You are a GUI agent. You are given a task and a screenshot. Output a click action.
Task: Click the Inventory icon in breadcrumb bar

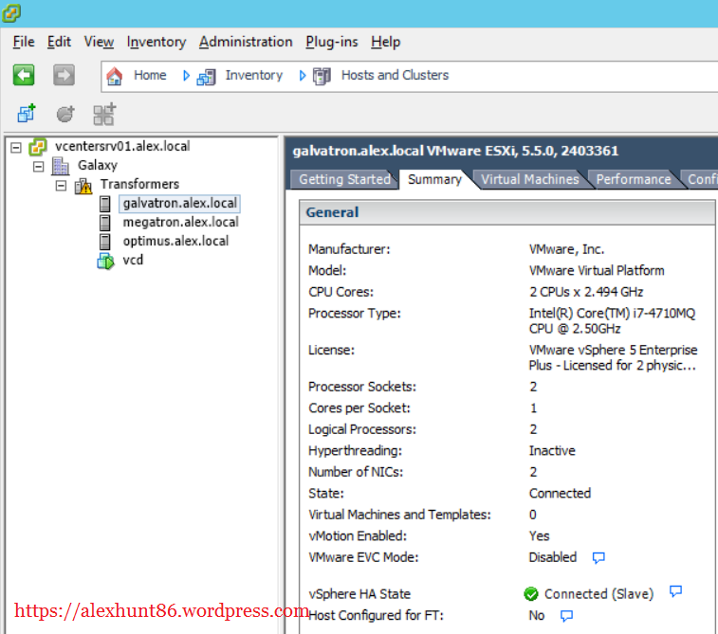point(206,77)
